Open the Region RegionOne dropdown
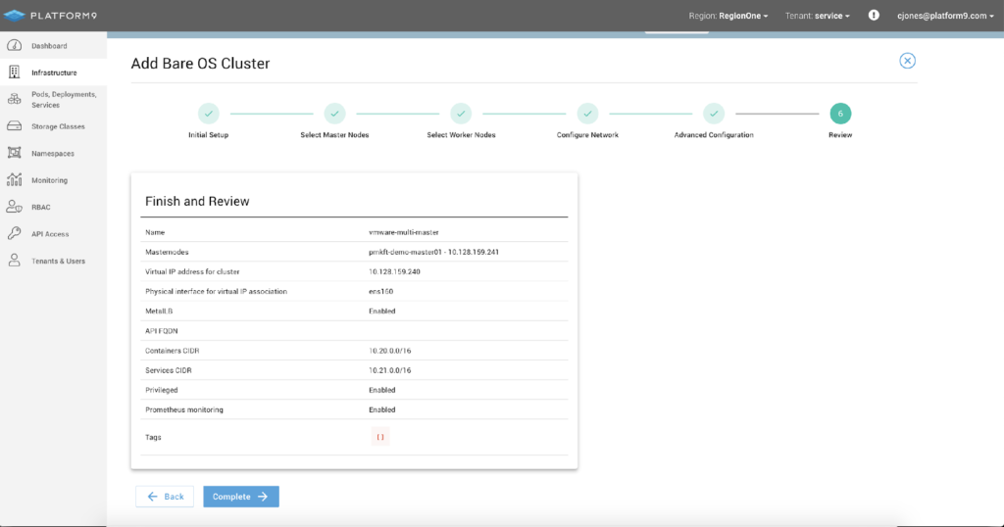The width and height of the screenshot is (1004, 527). tap(729, 16)
